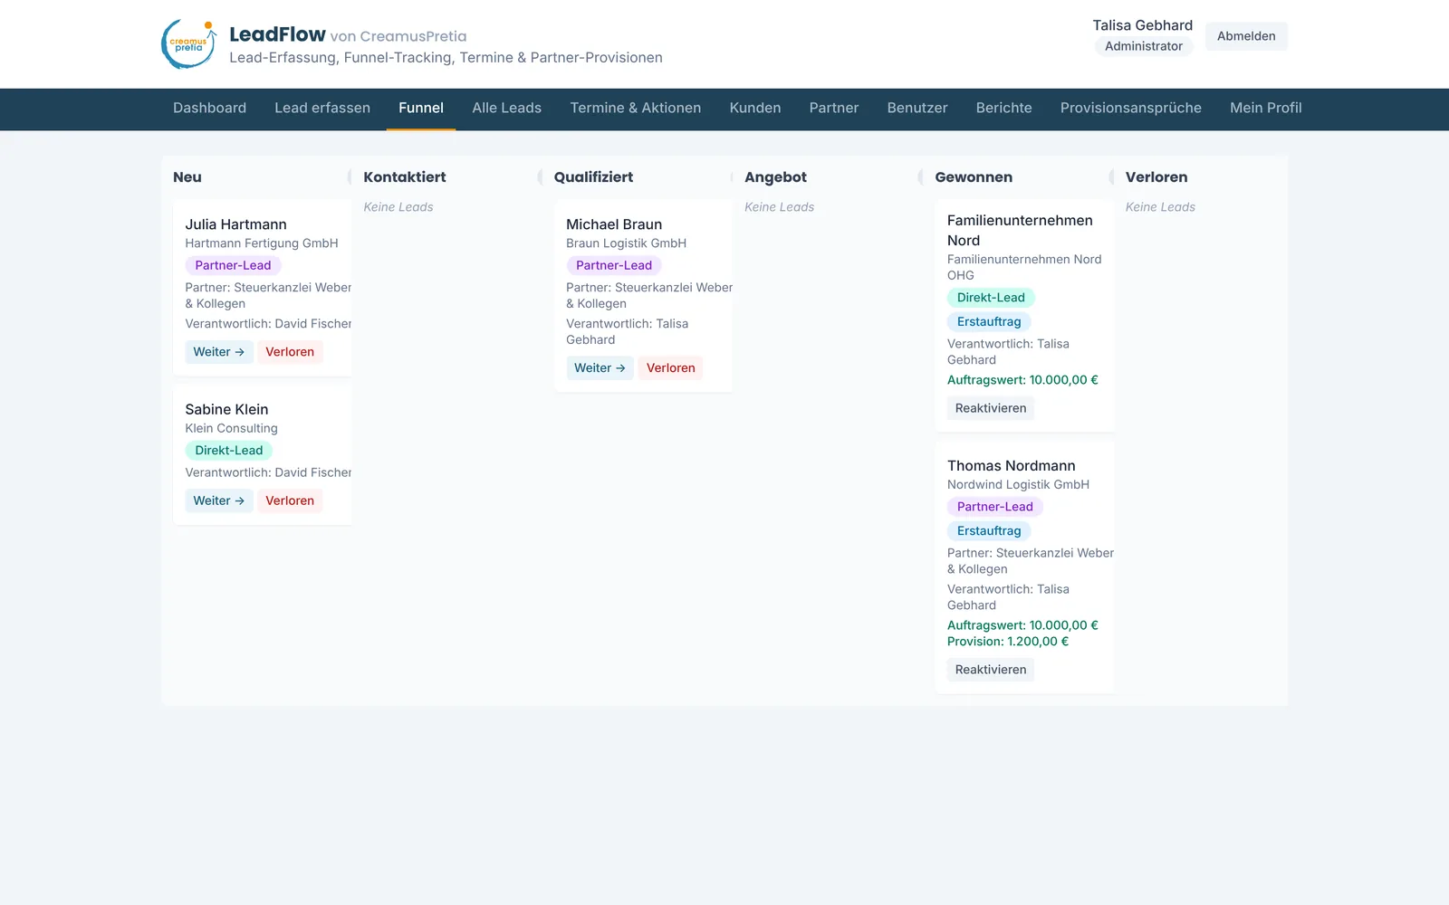Click the Kontaktiert column header

click(405, 177)
